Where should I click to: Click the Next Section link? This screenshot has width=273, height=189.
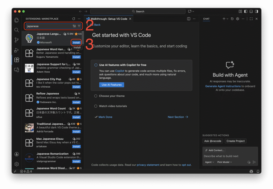pos(178,117)
